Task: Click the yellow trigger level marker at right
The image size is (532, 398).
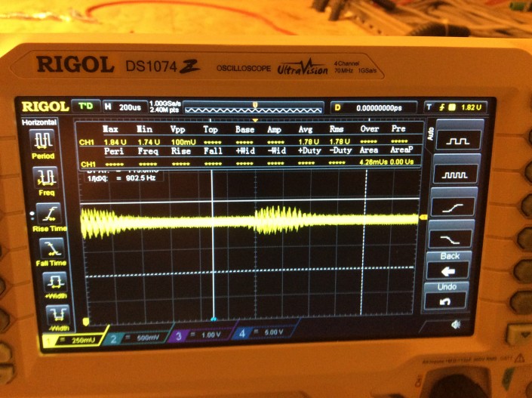Action: [x=423, y=217]
